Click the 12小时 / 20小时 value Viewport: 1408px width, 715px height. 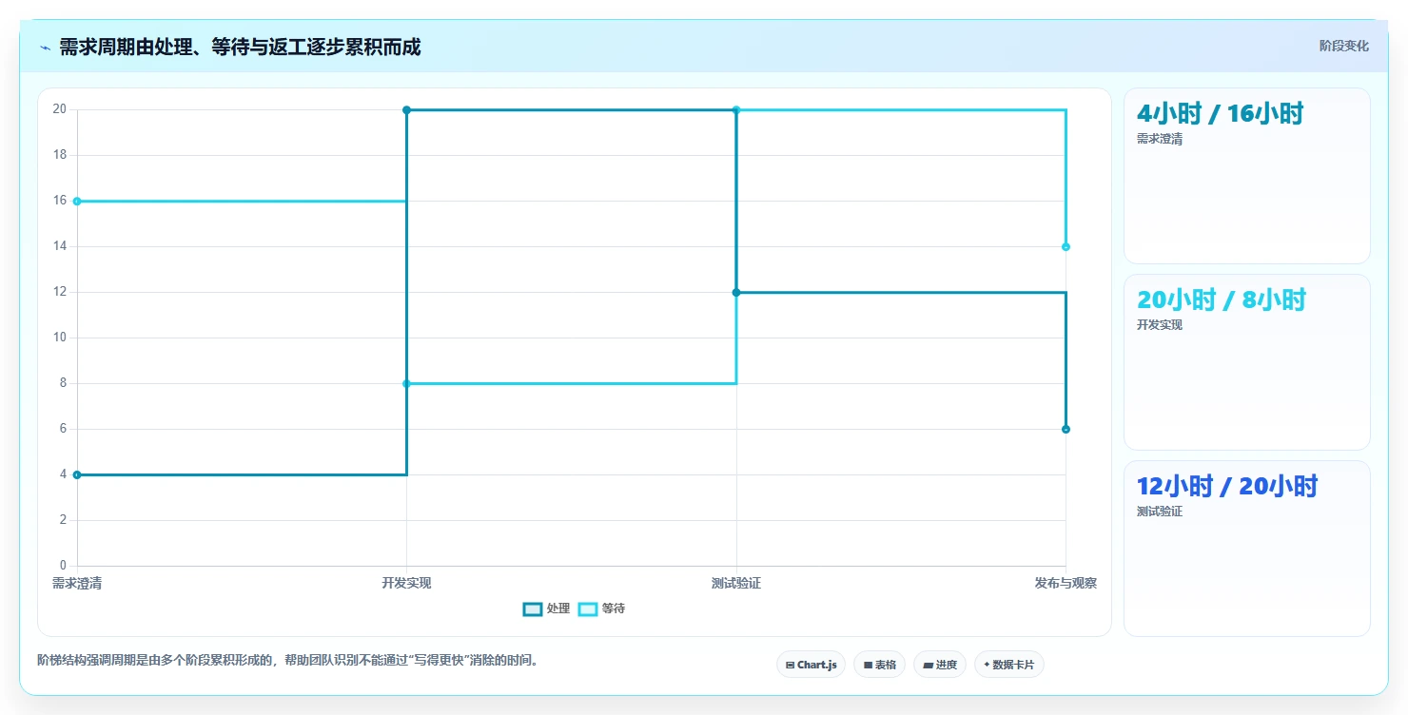point(1227,486)
